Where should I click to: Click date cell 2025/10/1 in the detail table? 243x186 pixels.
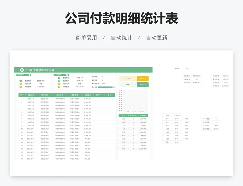[31, 129]
